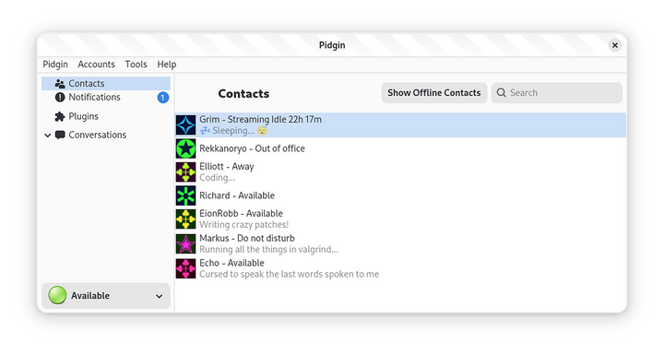Click the sleeping zzz status icon
The height and width of the screenshot is (354, 664).
tap(205, 130)
